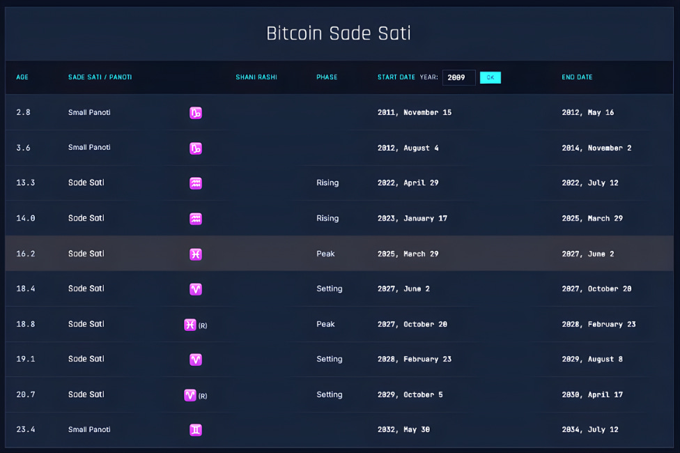Click the Aries sign icon in age 19.1 row
Image resolution: width=680 pixels, height=453 pixels.
(196, 360)
